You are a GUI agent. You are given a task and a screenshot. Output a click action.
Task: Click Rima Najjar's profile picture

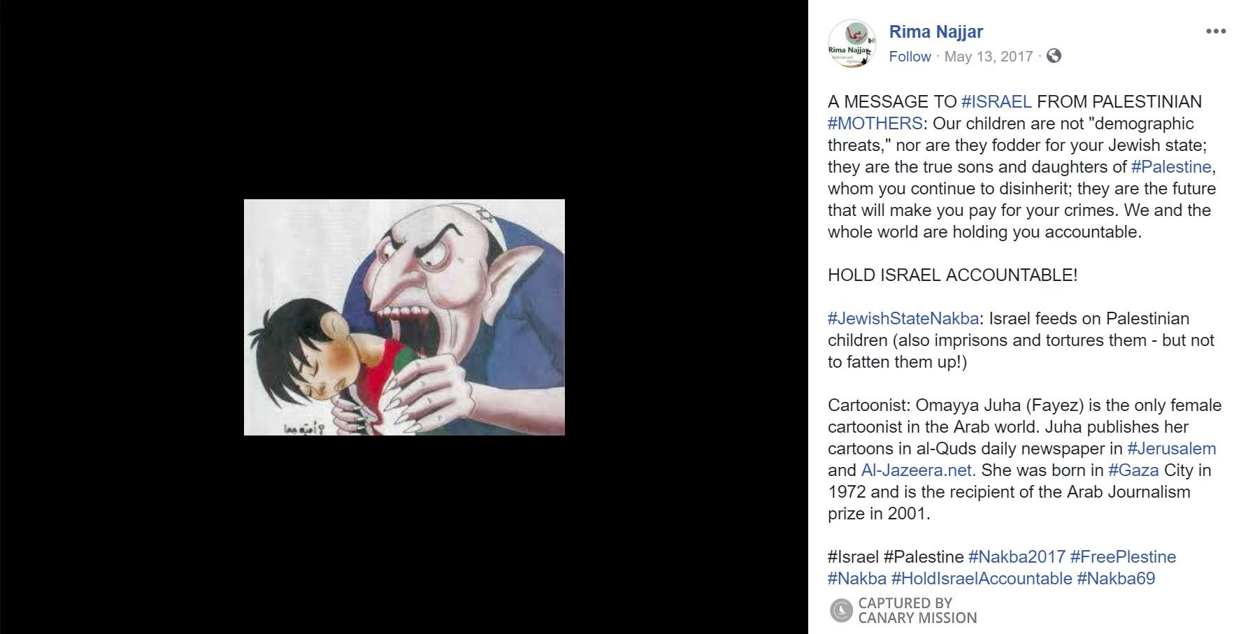852,43
